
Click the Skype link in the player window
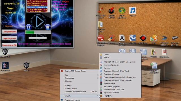10,8
